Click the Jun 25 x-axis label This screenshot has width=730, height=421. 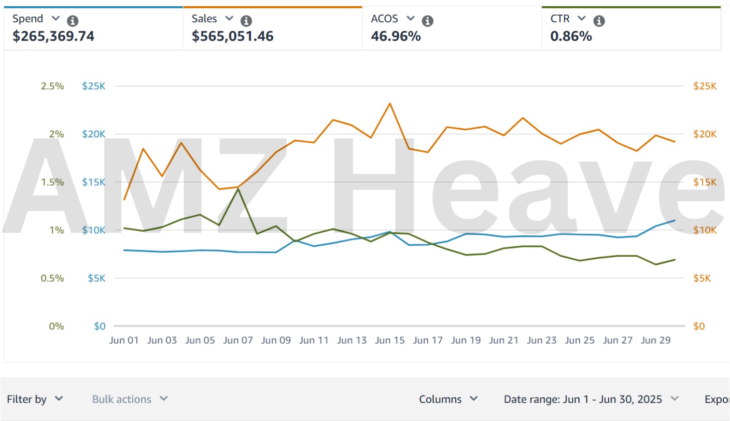coord(580,341)
